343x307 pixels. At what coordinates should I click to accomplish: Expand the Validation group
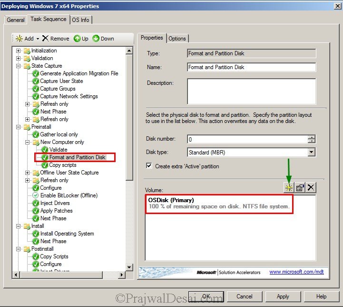[19, 59]
